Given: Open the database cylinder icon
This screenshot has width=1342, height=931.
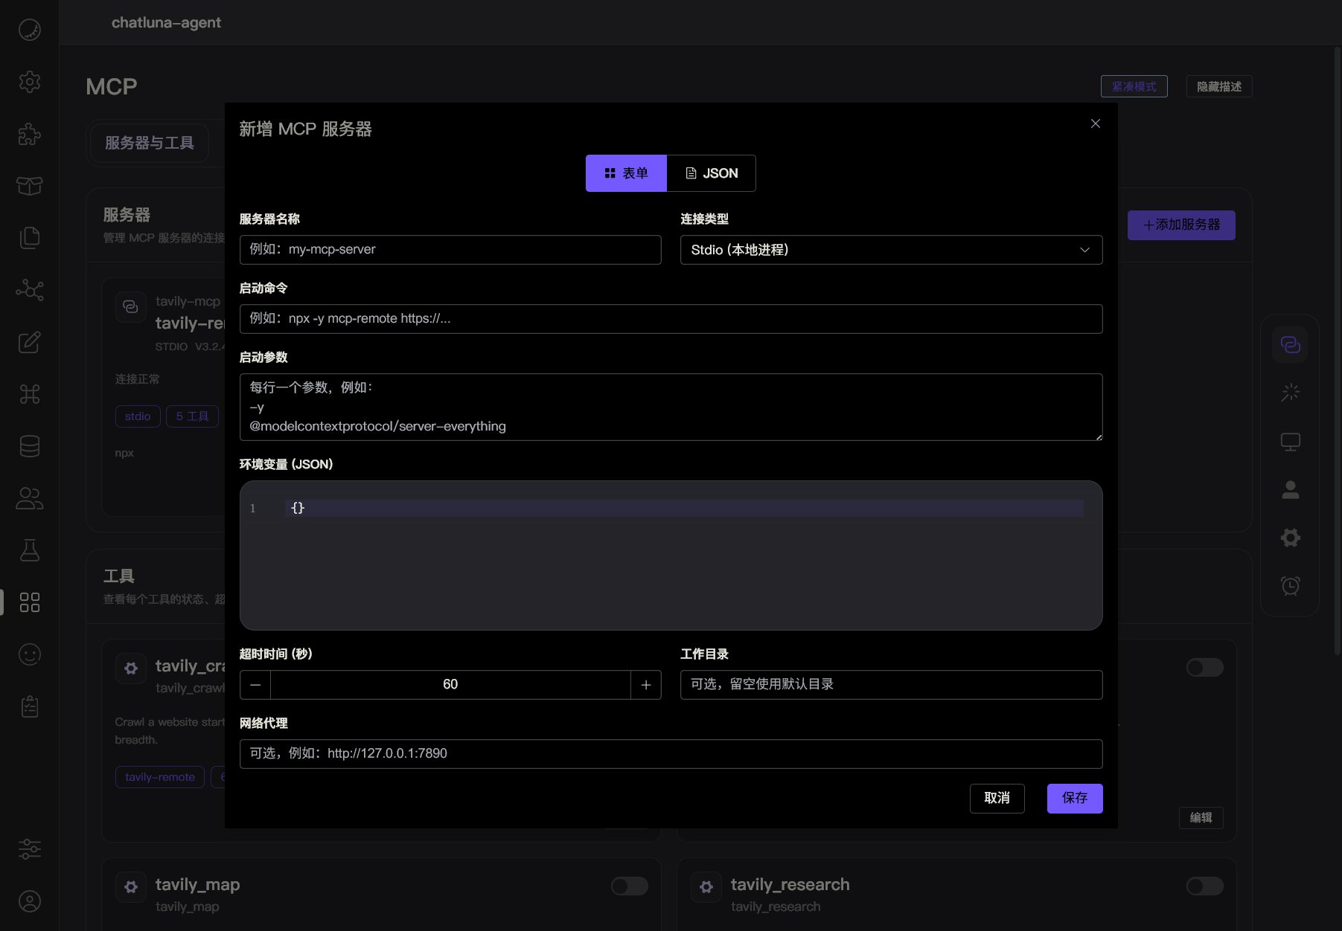Looking at the screenshot, I should click(29, 446).
